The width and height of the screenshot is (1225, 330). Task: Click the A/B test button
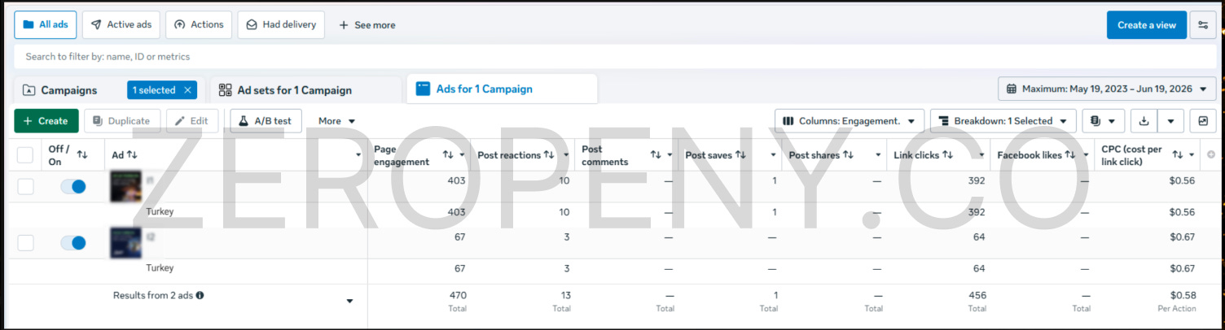(x=266, y=121)
